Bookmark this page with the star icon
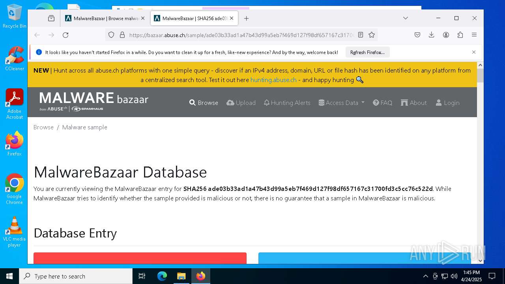The image size is (505, 284). pyautogui.click(x=372, y=35)
